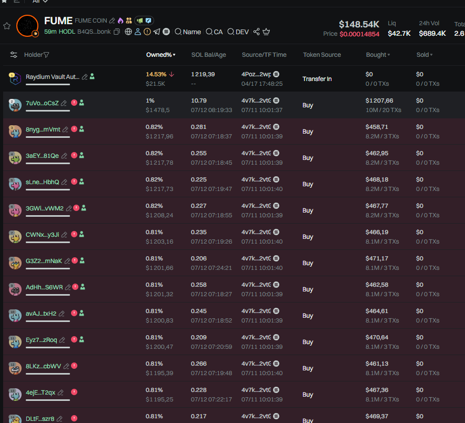Click the crown icon in header
Viewport: 465px width, 423px height.
click(266, 32)
